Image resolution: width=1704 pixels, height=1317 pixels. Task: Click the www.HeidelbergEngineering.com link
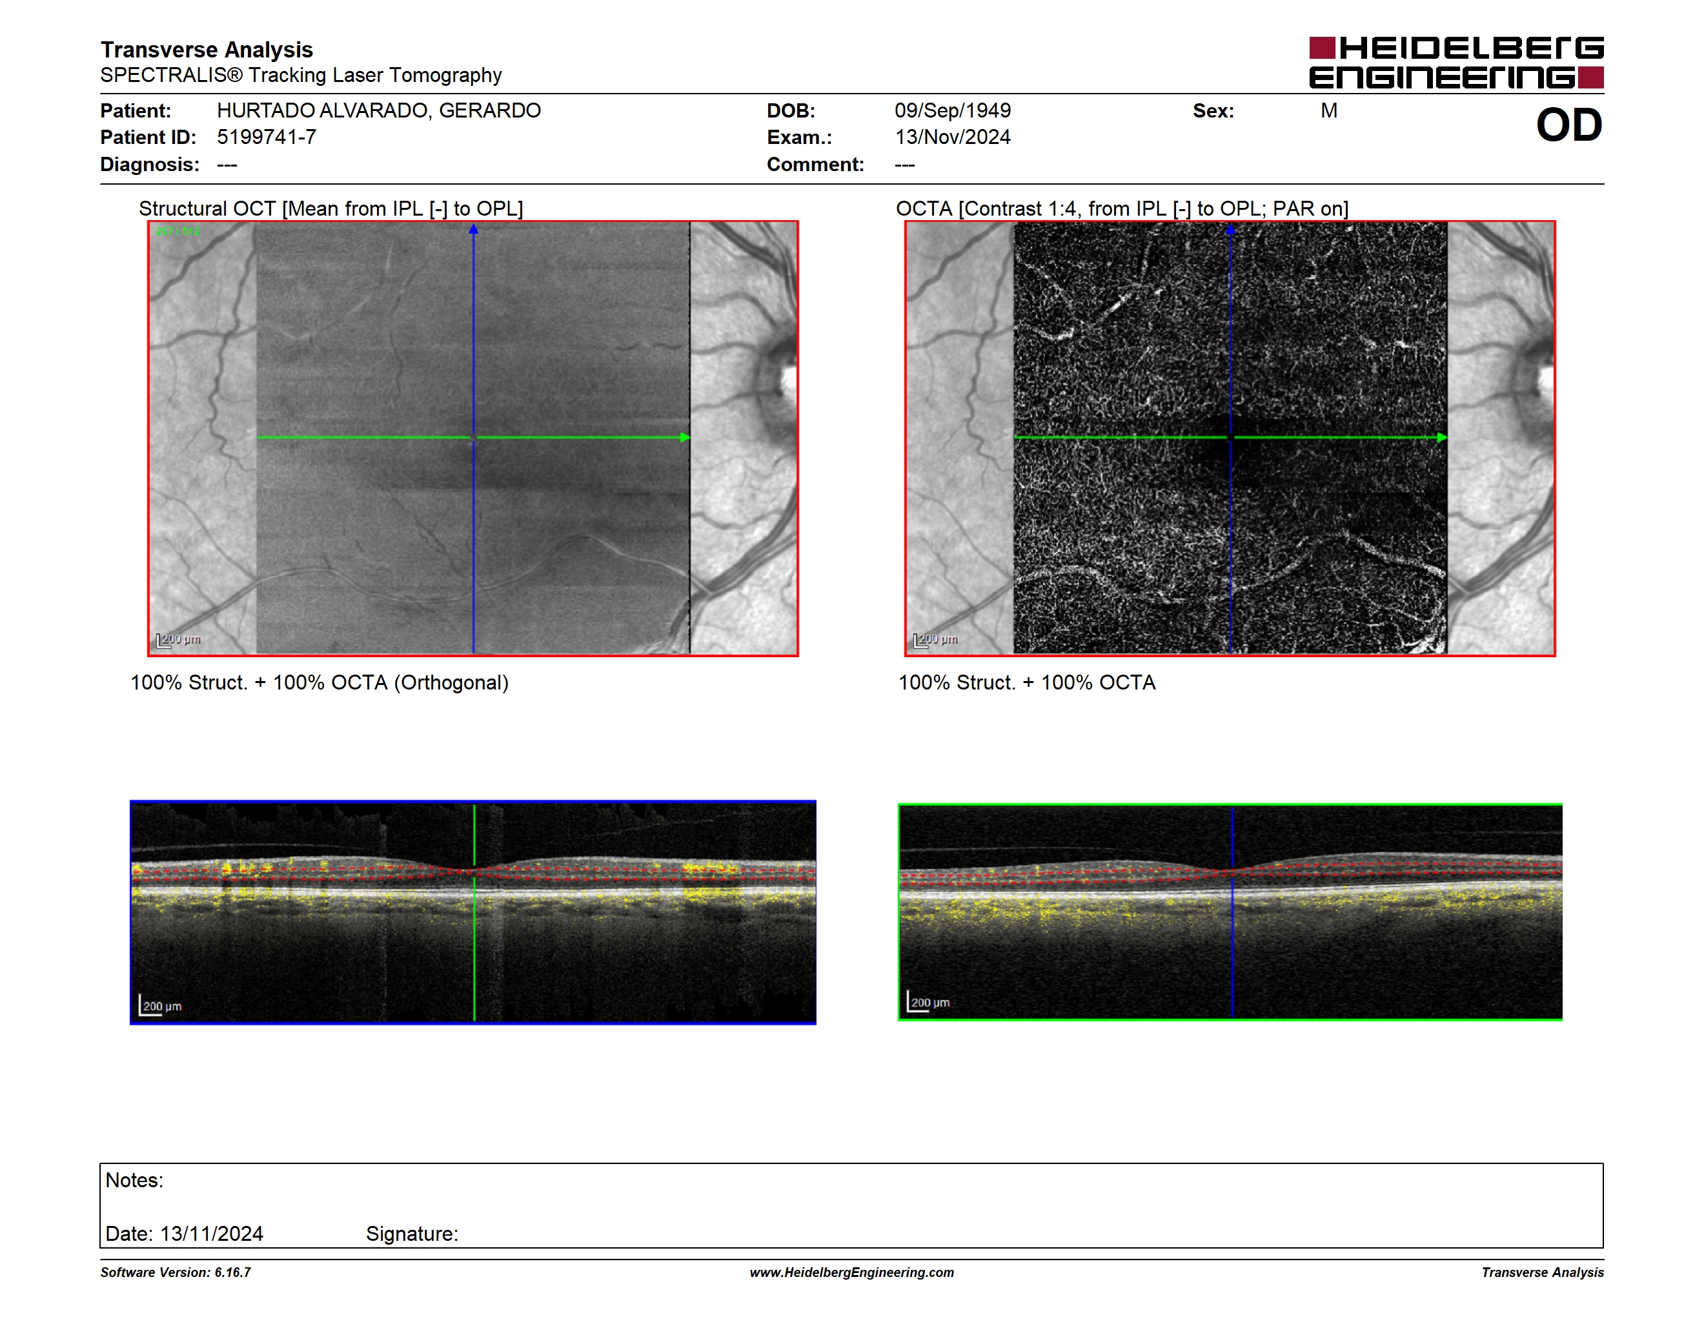[x=852, y=1272]
